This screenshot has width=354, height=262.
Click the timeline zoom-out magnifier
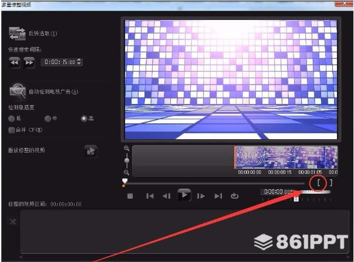coord(127,172)
